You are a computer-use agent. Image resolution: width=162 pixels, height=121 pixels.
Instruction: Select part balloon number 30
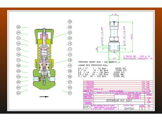[x=70, y=22]
